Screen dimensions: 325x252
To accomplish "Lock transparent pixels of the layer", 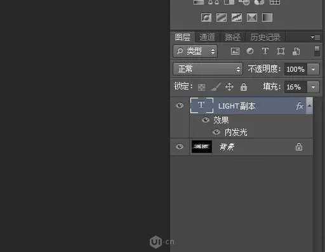I will 201,87.
